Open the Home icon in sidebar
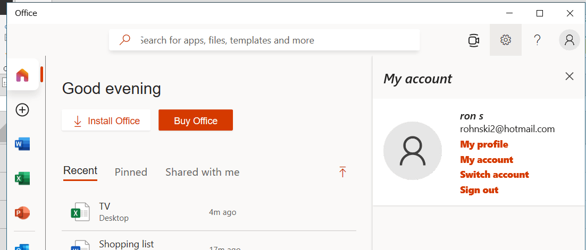Image resolution: width=586 pixels, height=250 pixels. [x=22, y=75]
